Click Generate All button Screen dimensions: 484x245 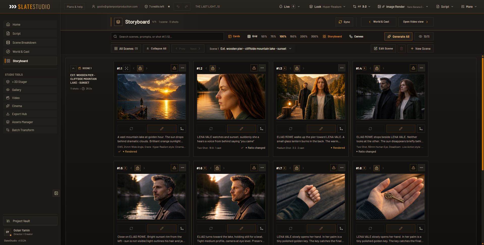click(x=399, y=36)
